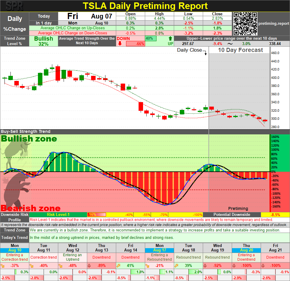Image resolution: width=290 pixels, height=281 pixels.
Task: Click the trend arrow beside -37% for Aug 10
Action: (x=3, y=266)
